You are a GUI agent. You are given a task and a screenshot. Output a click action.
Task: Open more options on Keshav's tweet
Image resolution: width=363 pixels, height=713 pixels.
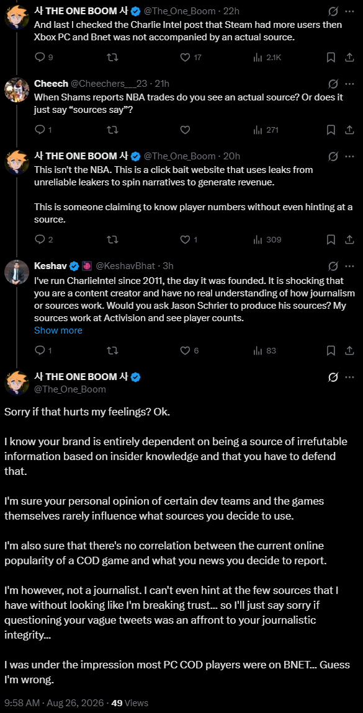pos(349,265)
